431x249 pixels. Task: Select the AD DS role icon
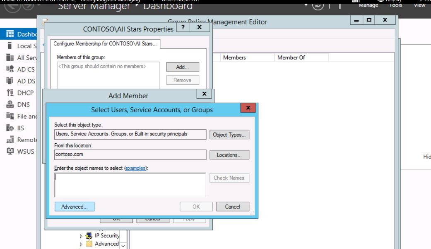tap(10, 81)
